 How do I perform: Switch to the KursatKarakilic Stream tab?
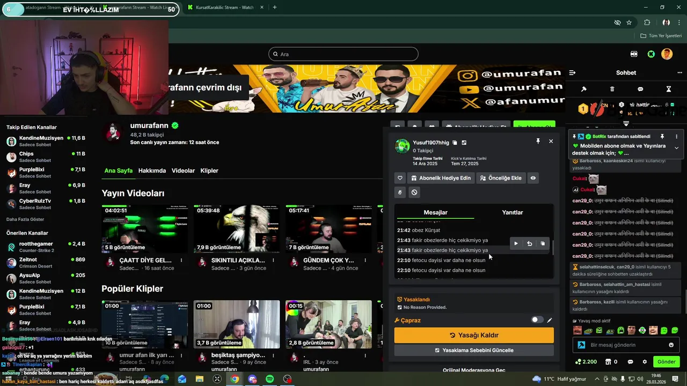(225, 8)
